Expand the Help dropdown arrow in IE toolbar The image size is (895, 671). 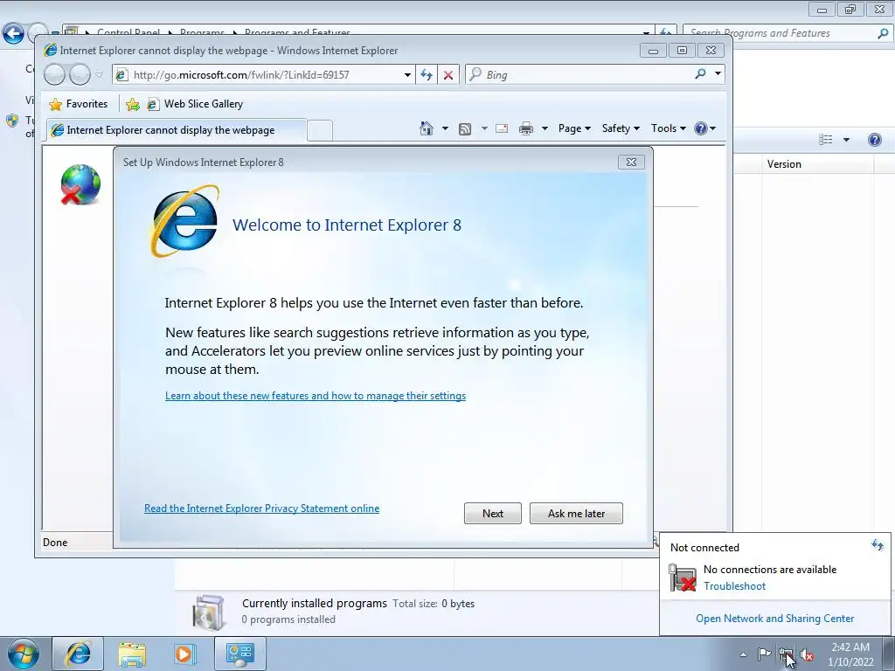(712, 128)
